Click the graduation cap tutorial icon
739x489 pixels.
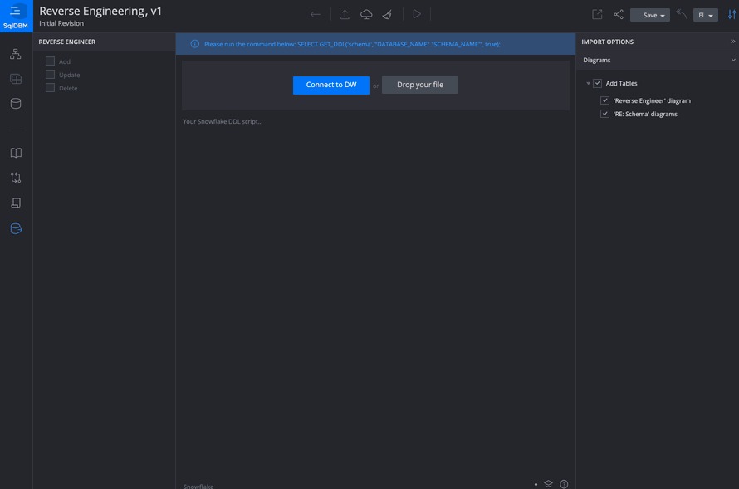548,483
